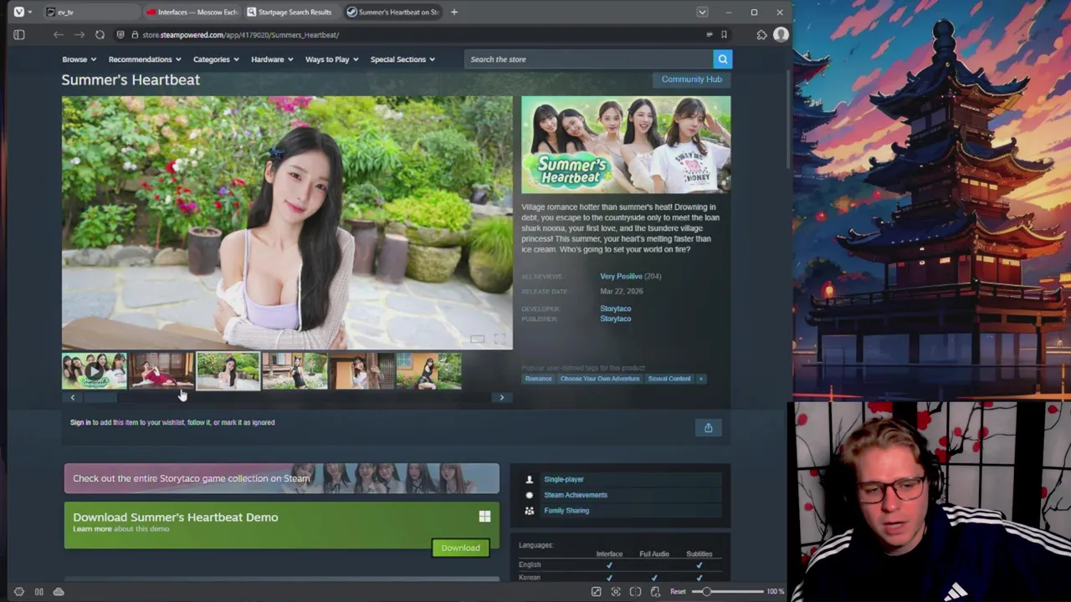The height and width of the screenshot is (602, 1071).
Task: Open the tracker blocker shield icon
Action: (120, 34)
